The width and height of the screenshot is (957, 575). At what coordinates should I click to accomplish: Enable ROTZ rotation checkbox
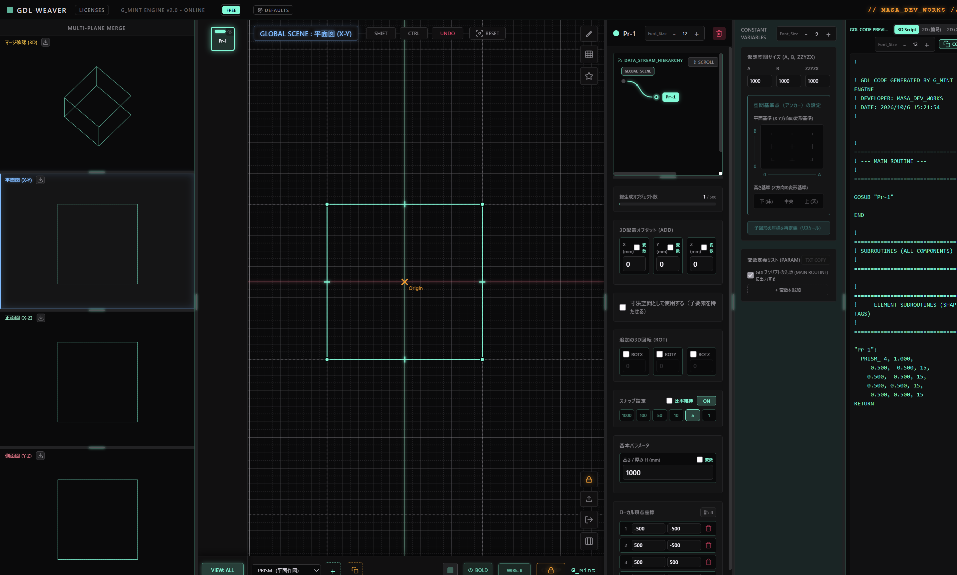pyautogui.click(x=693, y=354)
